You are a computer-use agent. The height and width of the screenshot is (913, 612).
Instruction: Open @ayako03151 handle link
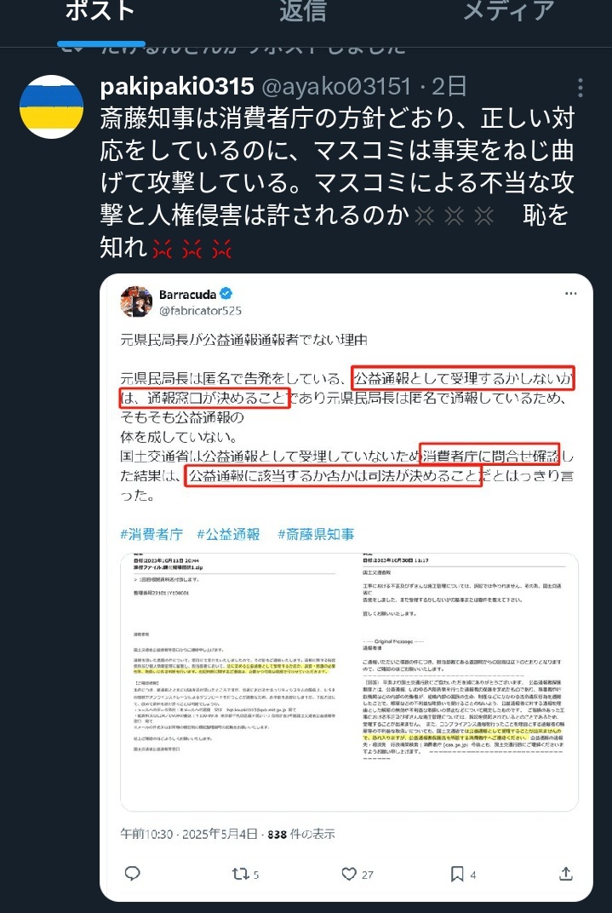336,87
